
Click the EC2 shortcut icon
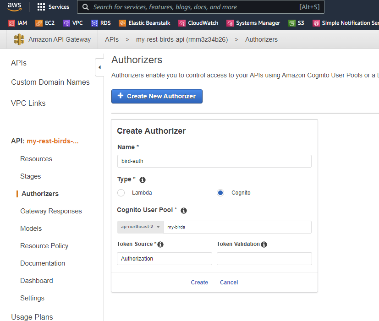pos(39,23)
